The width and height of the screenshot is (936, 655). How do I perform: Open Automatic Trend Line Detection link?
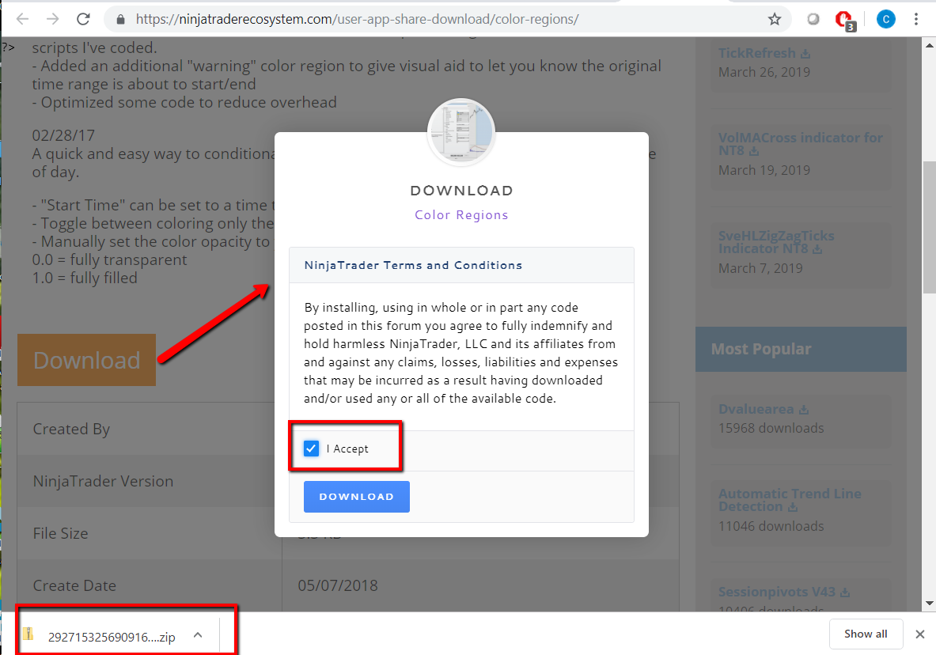pos(789,500)
